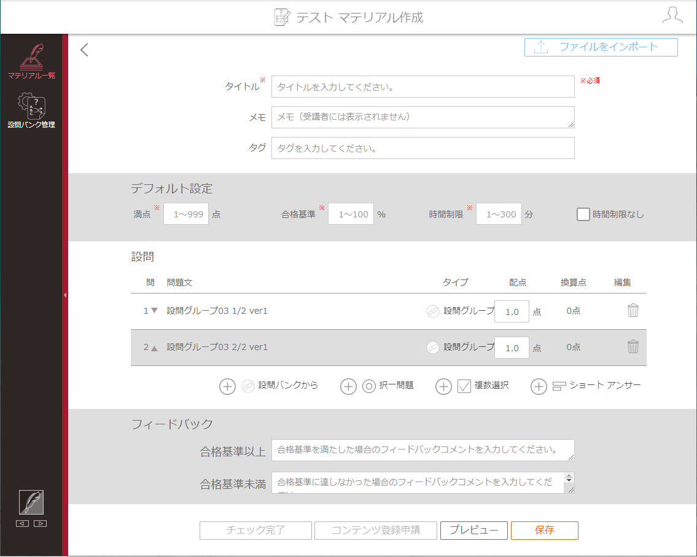The height and width of the screenshot is (557, 697).
Task: Click the left arrow under feather icon
Action: pyautogui.click(x=22, y=524)
